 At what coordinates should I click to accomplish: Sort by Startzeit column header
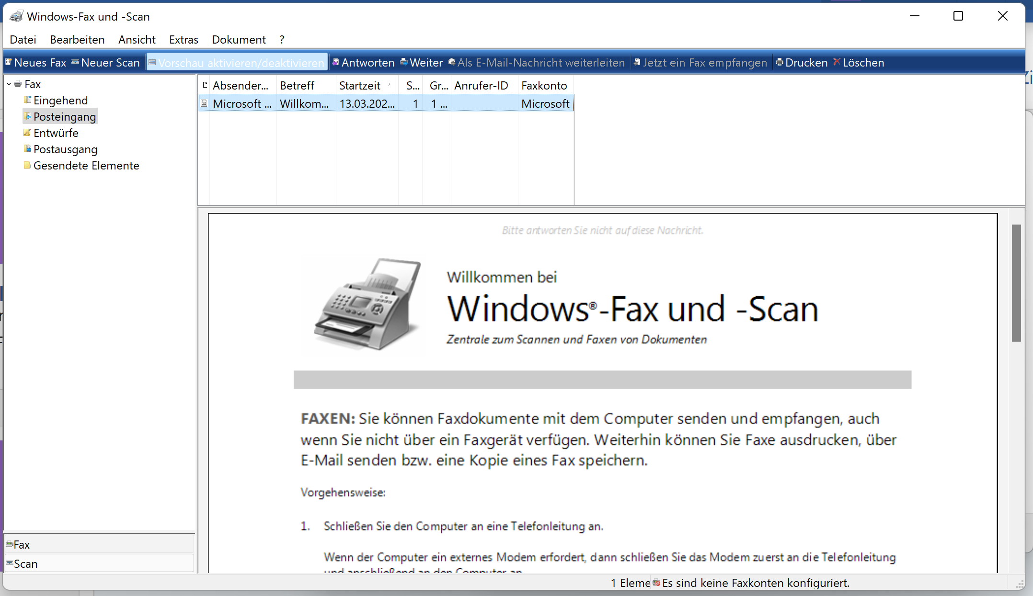click(x=367, y=85)
